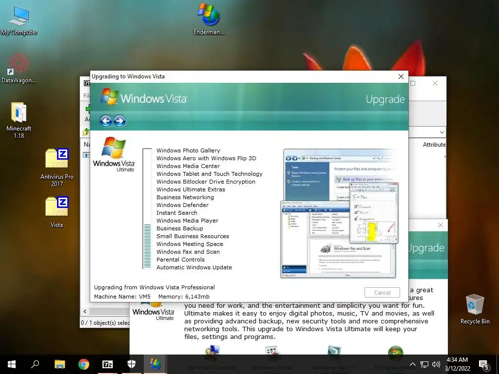
Task: Switch to Vista upgrade taskbar item
Action: click(x=155, y=364)
